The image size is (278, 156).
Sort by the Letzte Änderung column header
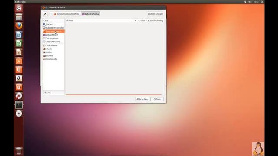click(x=155, y=20)
